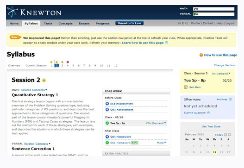Click the Knewton logo
The image size is (244, 168).
34,12
